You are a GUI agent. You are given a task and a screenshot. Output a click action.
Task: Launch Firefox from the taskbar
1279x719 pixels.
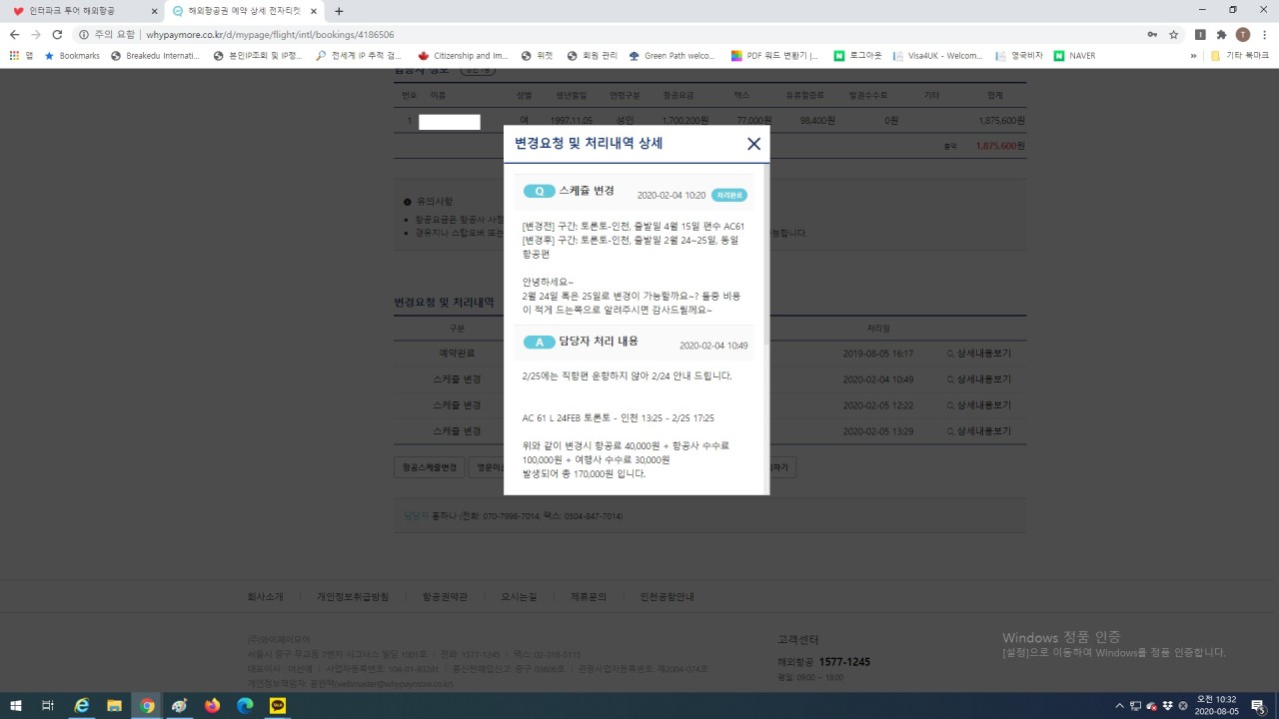tap(212, 706)
